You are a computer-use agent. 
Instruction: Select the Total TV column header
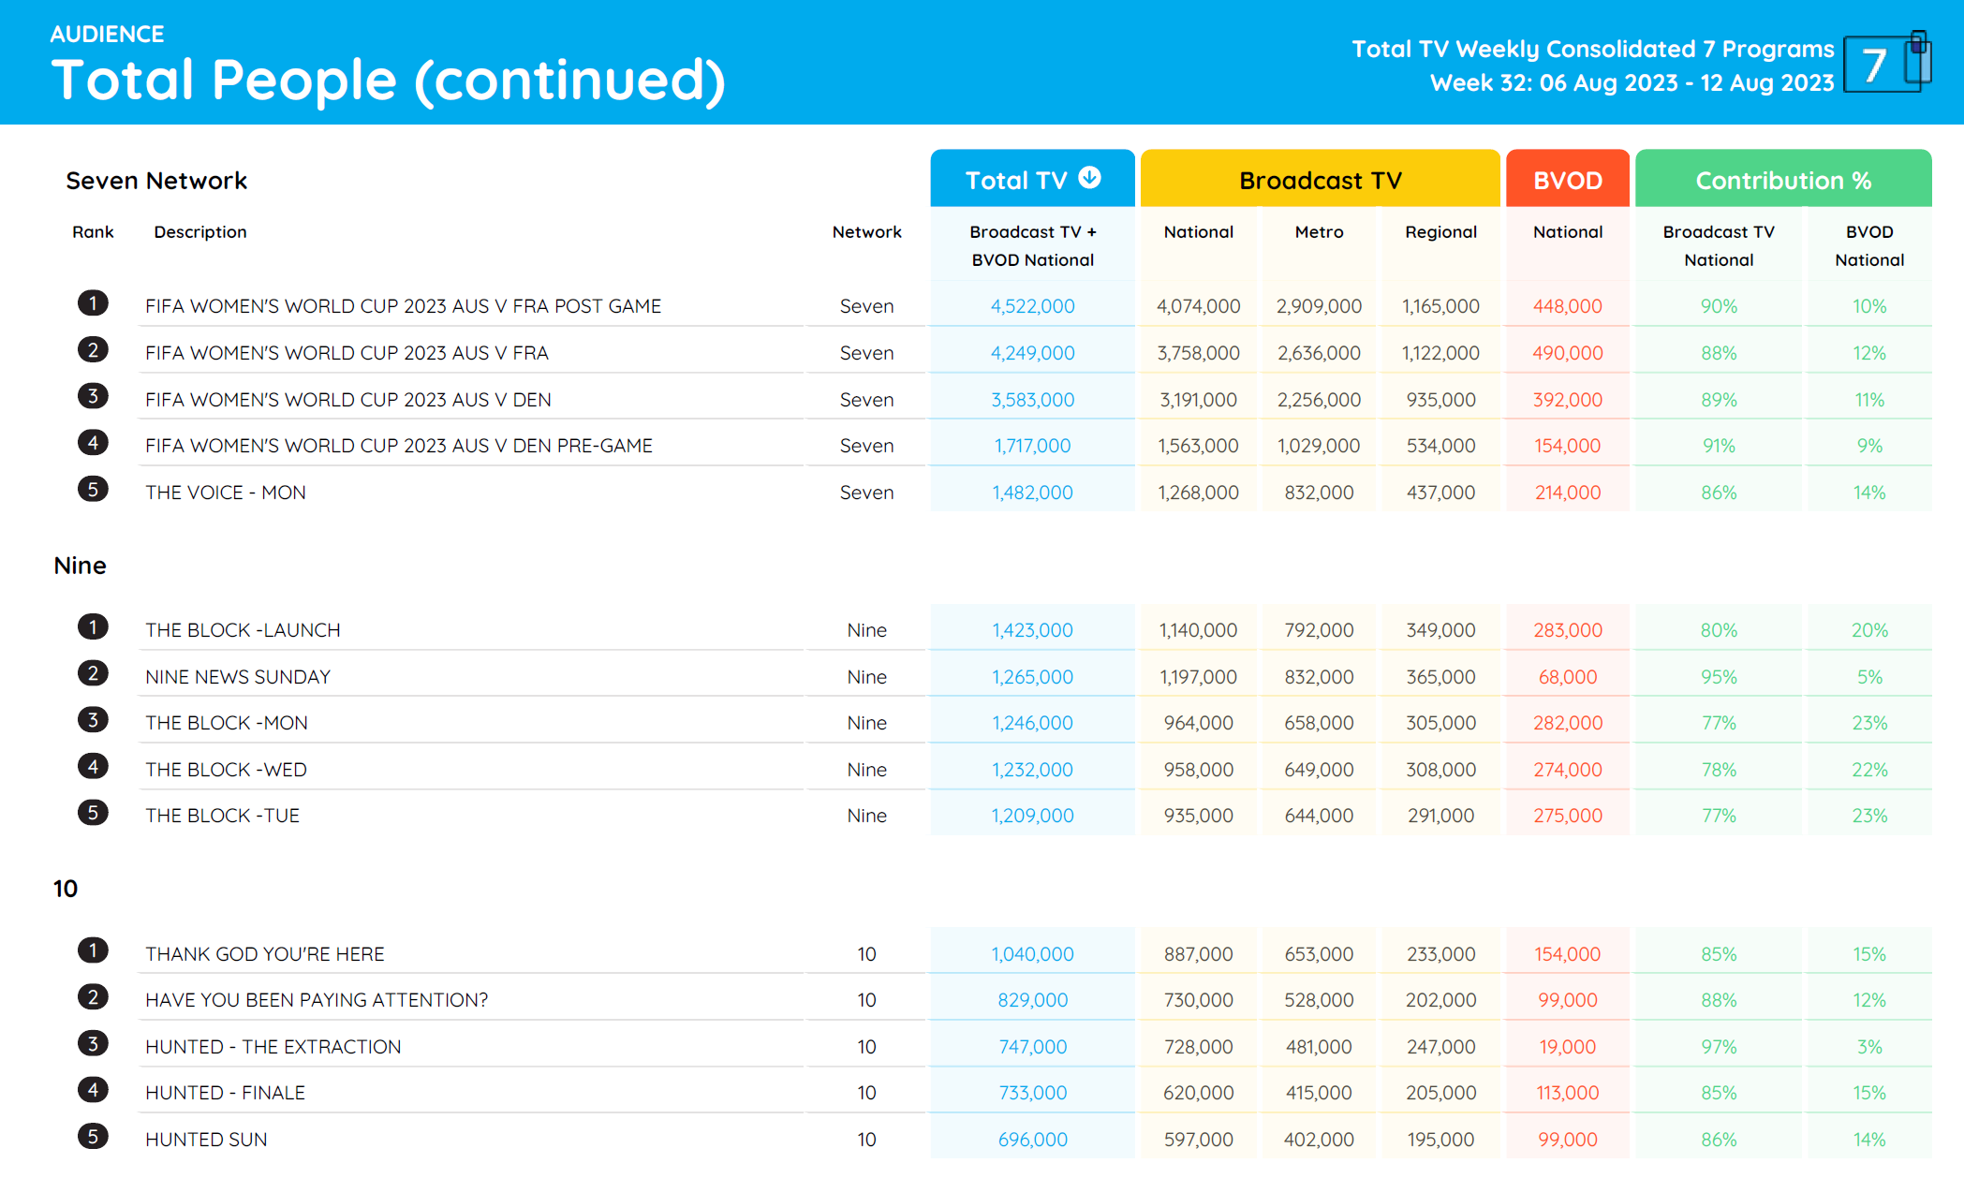(1016, 180)
